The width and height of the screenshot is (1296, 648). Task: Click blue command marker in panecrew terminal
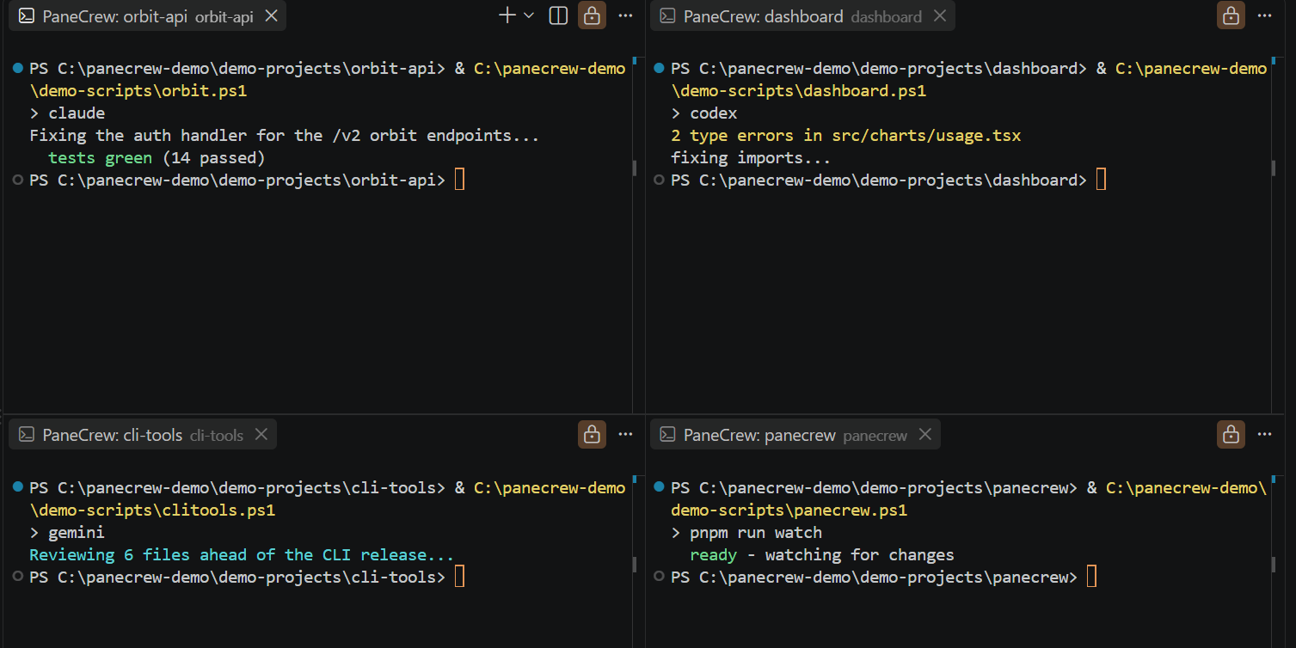click(x=659, y=487)
